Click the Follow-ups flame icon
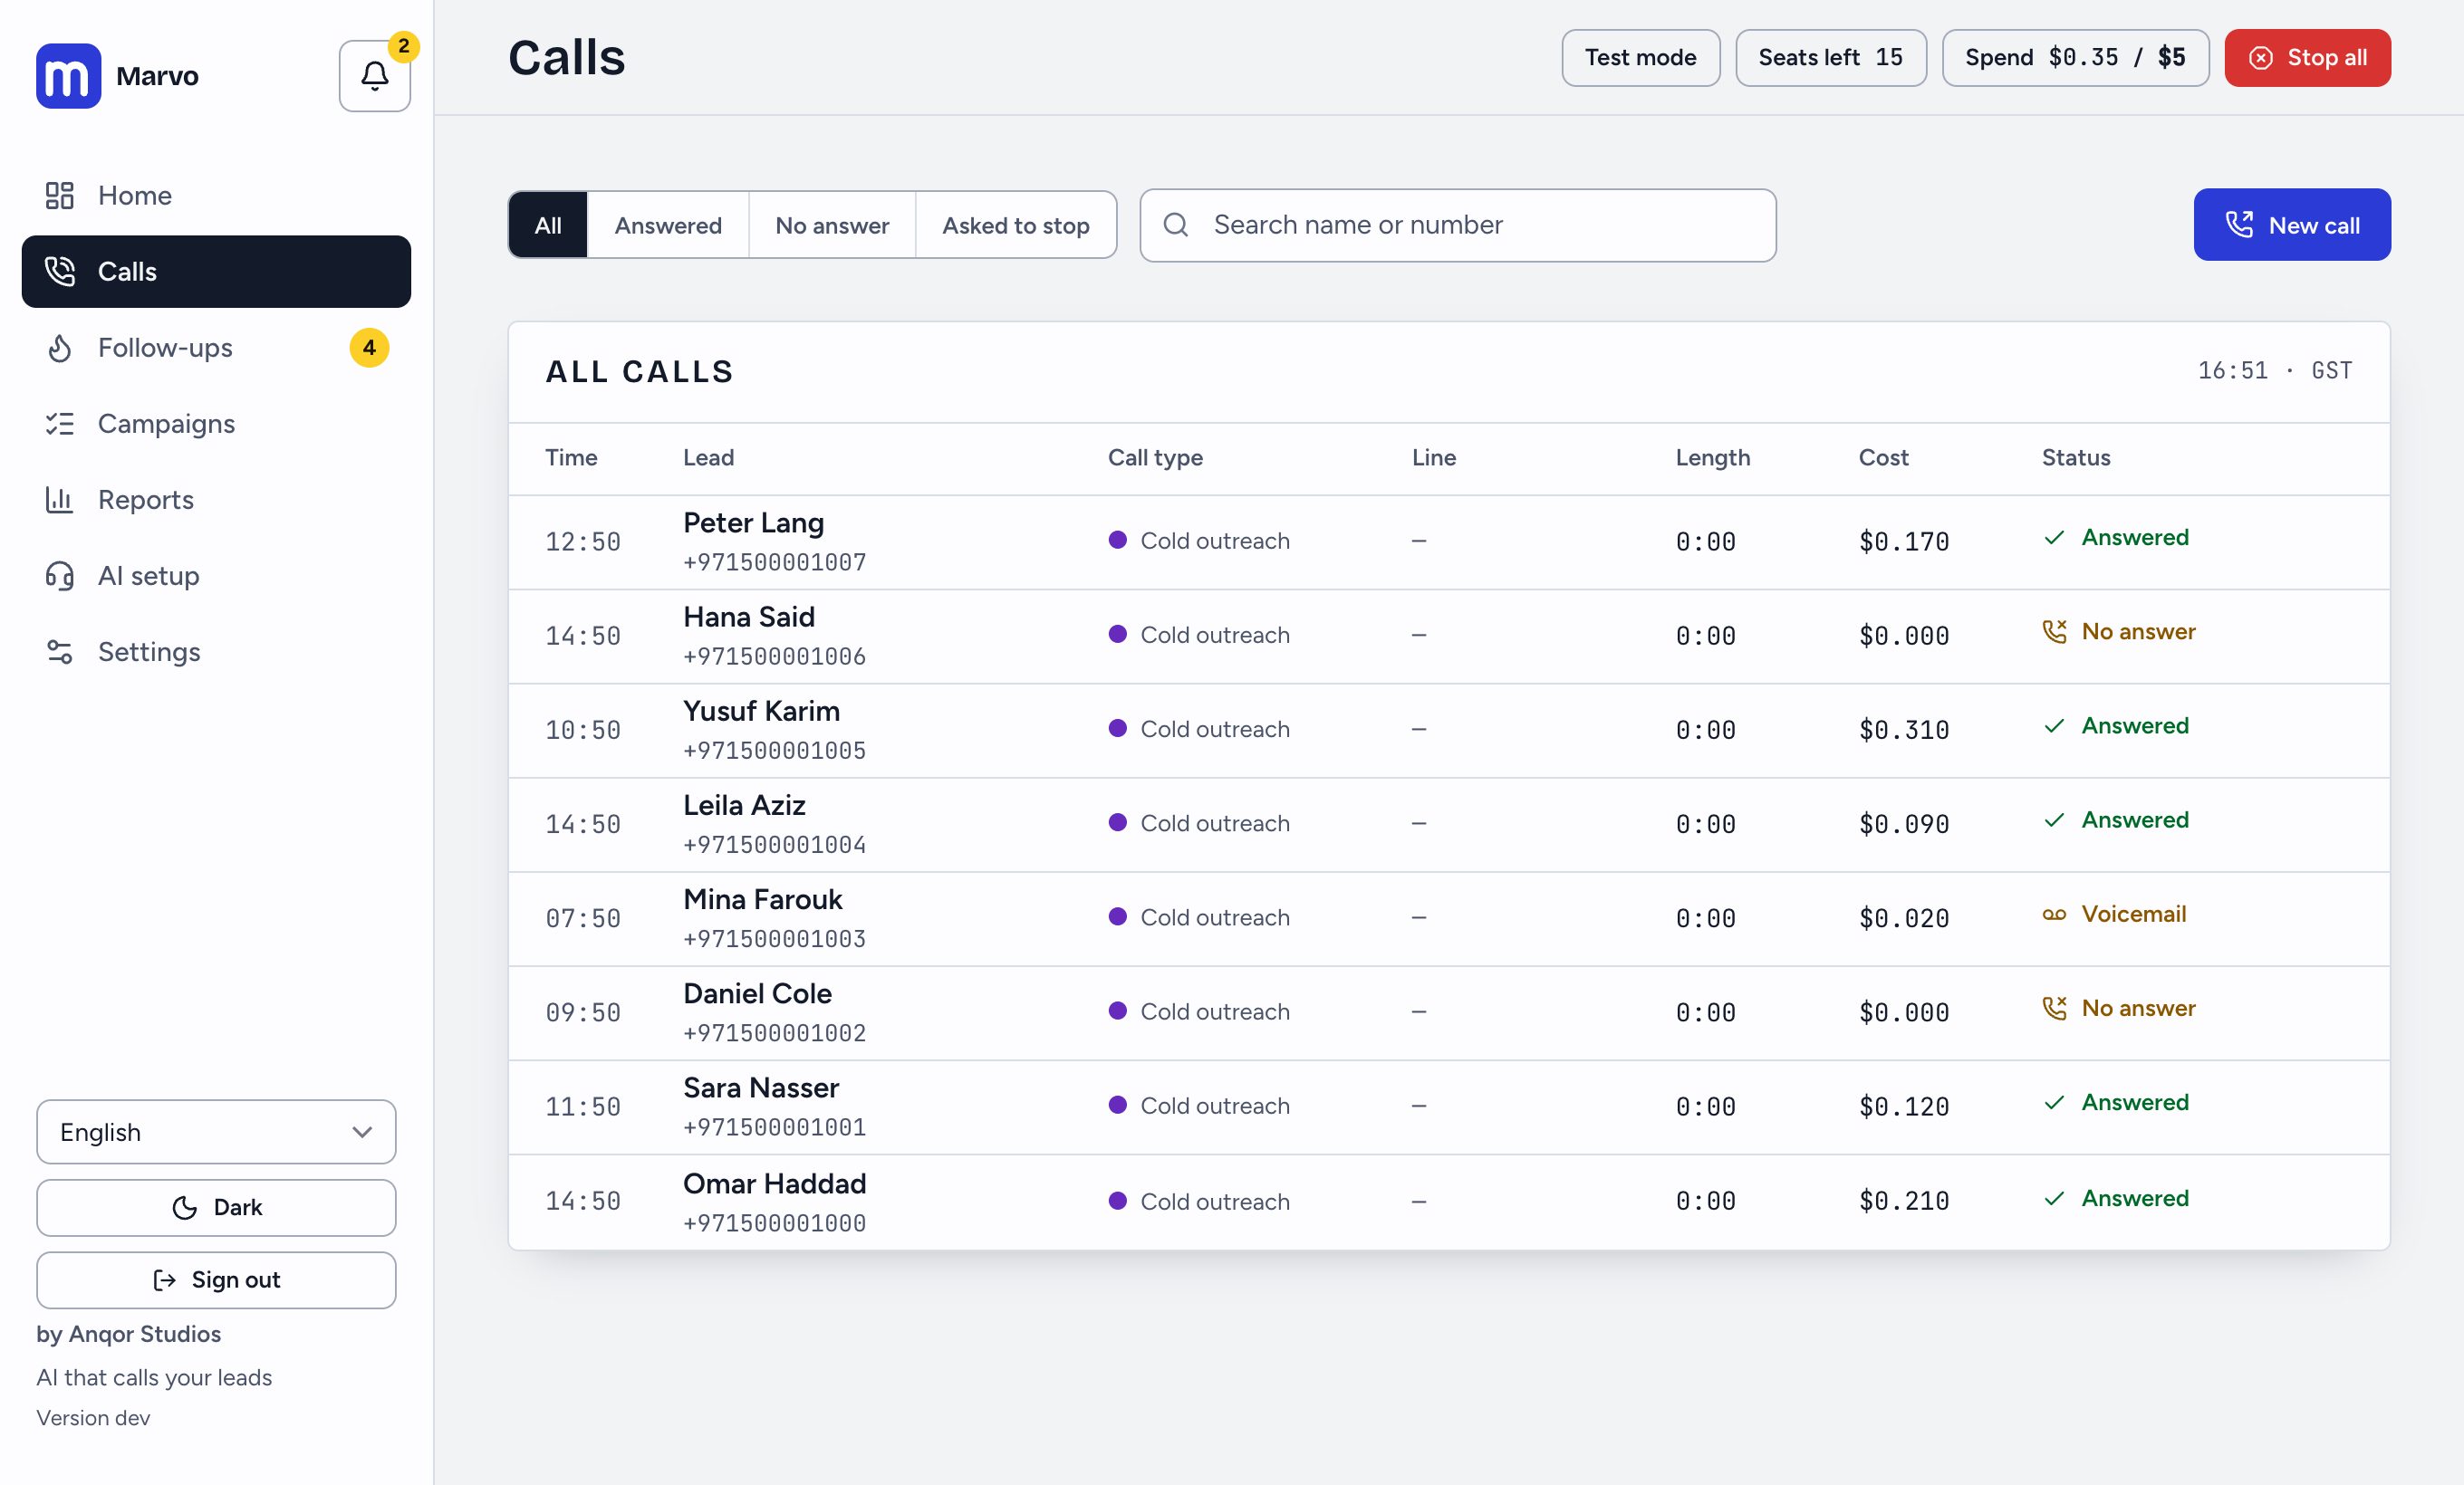The image size is (2464, 1485). tap(60, 348)
